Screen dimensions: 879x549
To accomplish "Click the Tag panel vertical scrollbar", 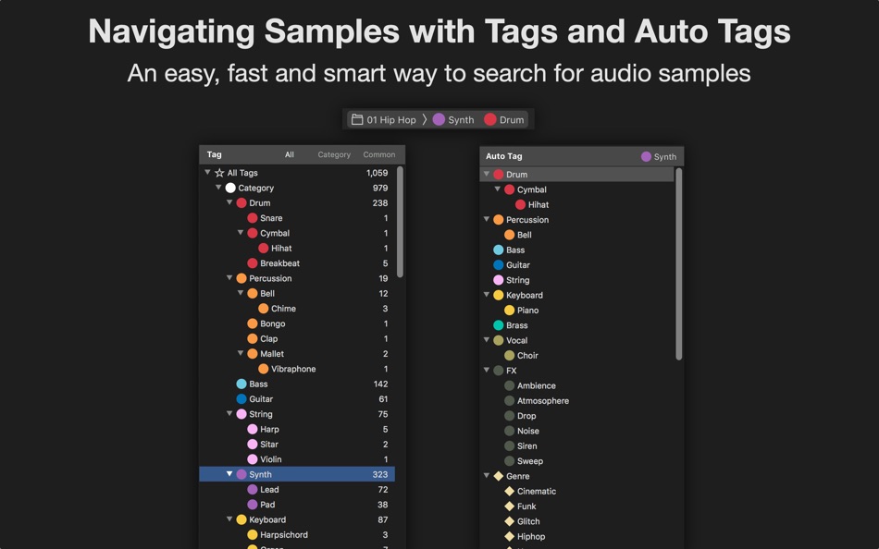I will coord(400,222).
